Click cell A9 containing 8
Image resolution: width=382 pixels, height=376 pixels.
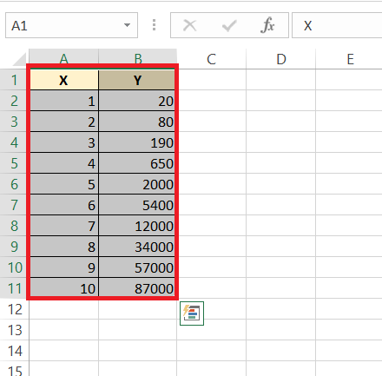[x=64, y=247]
